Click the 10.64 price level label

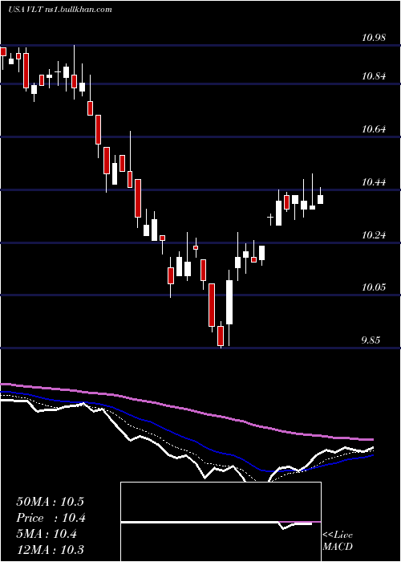pyautogui.click(x=374, y=129)
